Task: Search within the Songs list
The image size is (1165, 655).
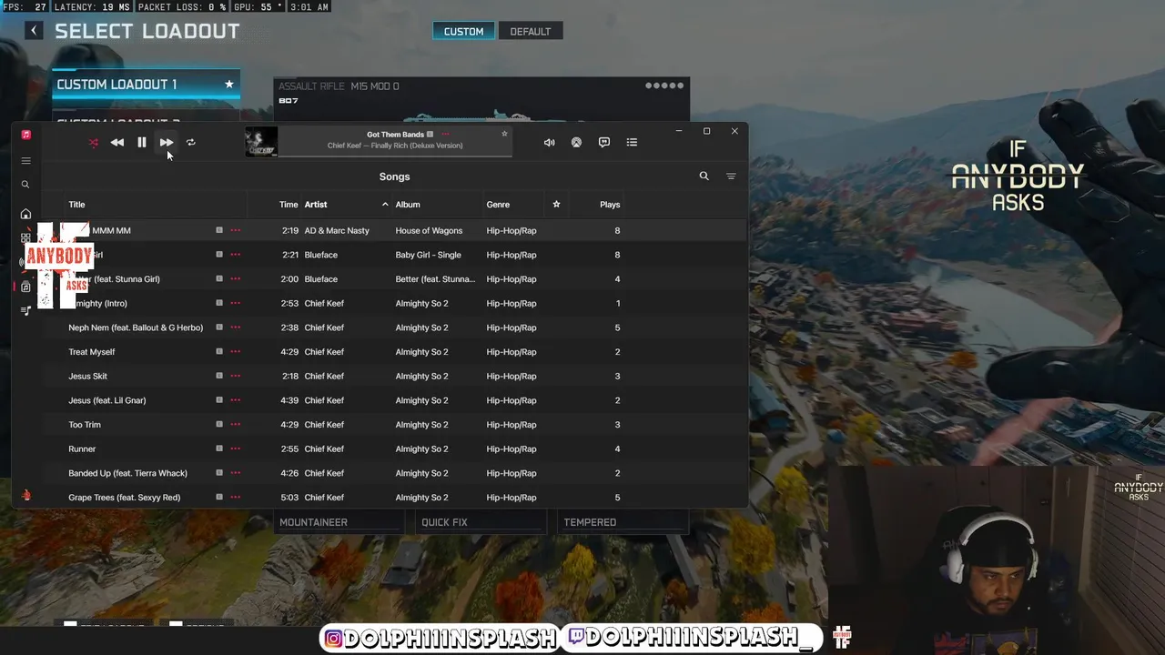Action: [704, 176]
